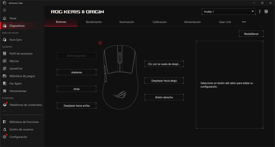
Task: Click the Seleccione un botón del ratón text
Action: coord(227,85)
